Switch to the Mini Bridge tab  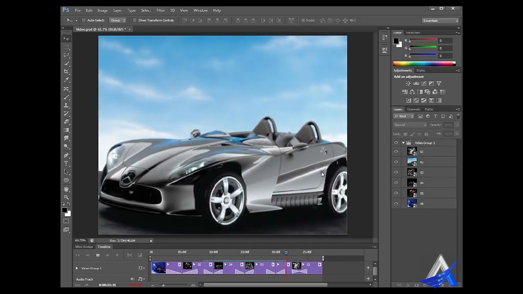click(x=84, y=247)
